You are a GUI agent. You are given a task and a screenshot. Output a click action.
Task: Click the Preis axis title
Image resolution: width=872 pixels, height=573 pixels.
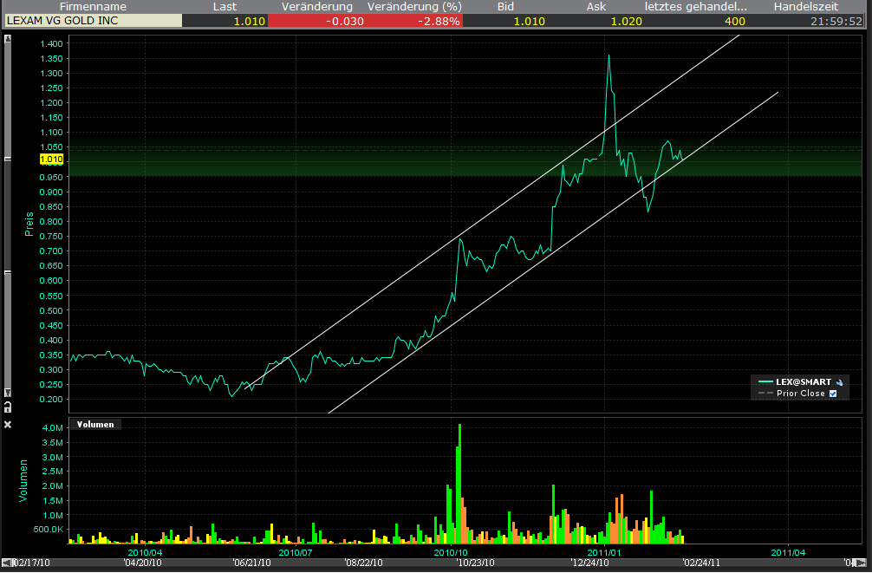coord(29,225)
